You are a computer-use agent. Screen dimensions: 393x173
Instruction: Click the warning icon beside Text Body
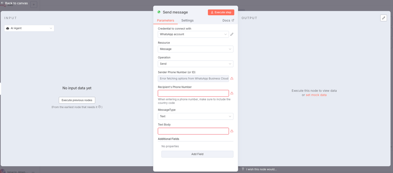point(232,131)
